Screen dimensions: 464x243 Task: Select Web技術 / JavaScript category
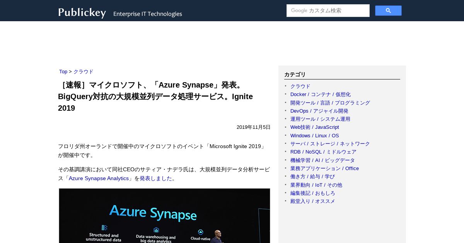tap(315, 127)
